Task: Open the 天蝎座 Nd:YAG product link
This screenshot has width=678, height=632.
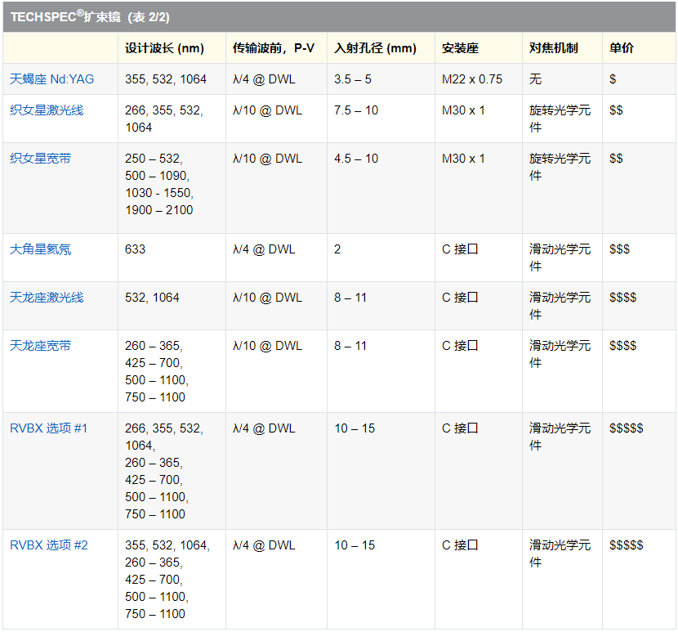Action: (51, 79)
